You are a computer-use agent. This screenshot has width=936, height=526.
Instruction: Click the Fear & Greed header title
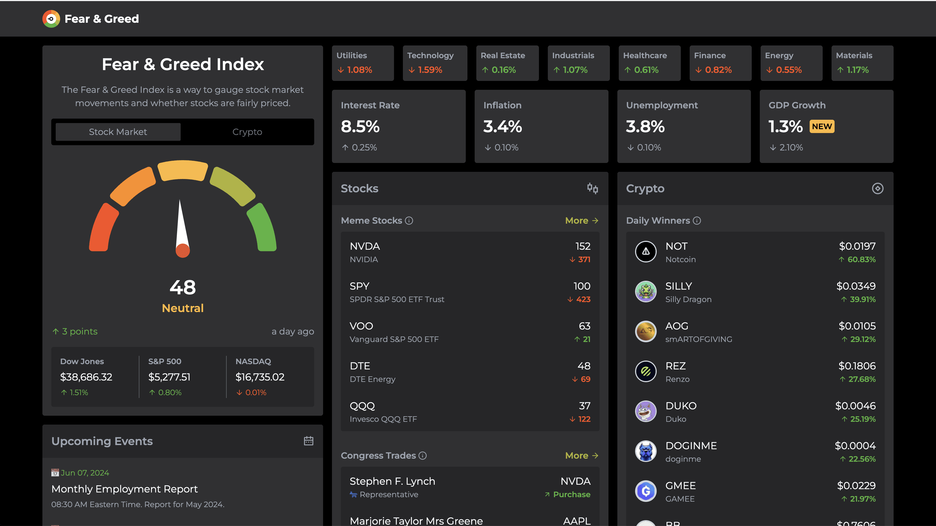pos(102,19)
